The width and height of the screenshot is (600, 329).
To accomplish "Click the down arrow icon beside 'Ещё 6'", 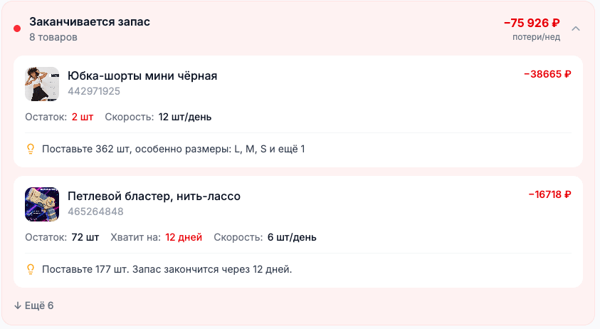I will tap(17, 305).
